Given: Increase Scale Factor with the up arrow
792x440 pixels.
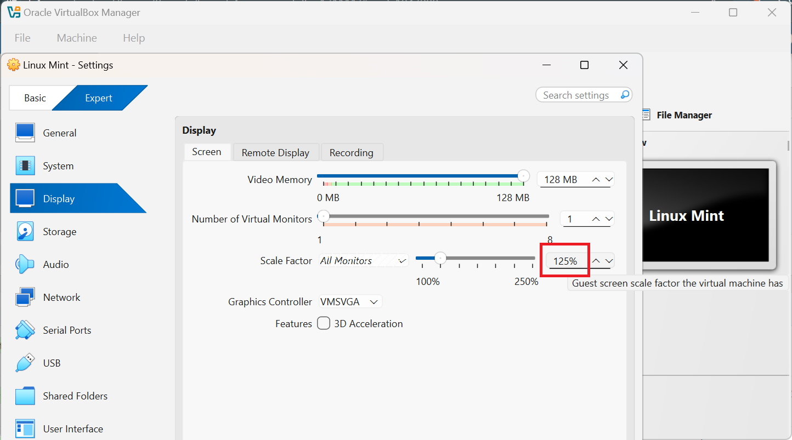Looking at the screenshot, I should click(x=596, y=261).
